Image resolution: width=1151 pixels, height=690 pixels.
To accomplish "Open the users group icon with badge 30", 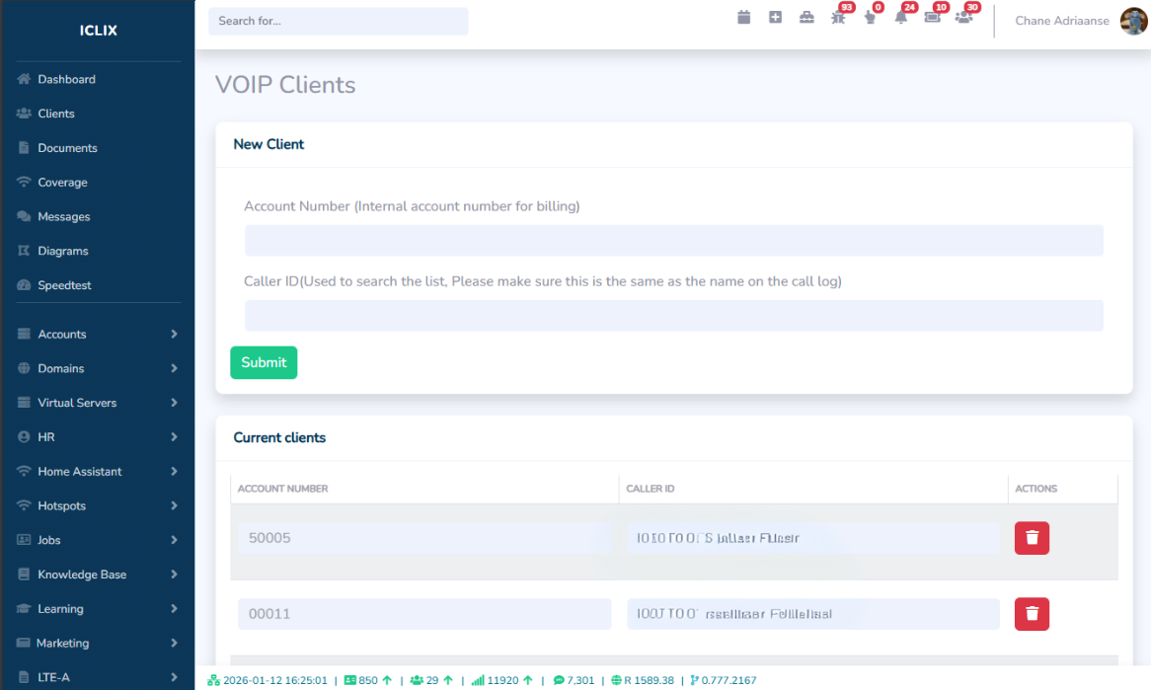I will point(963,18).
